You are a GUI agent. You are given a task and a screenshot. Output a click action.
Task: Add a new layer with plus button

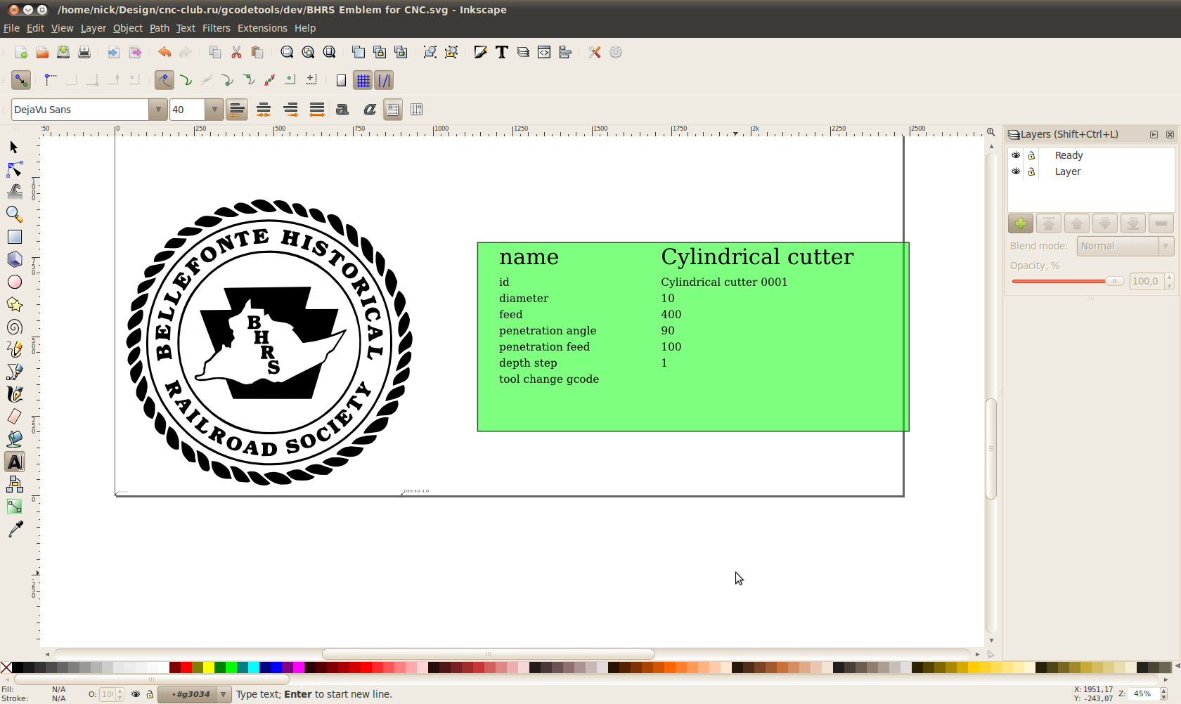(1021, 223)
